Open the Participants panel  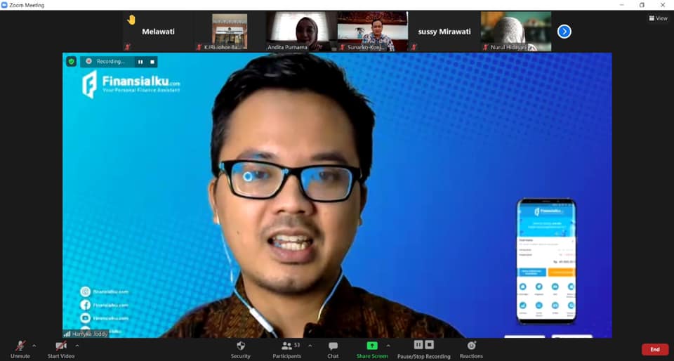[x=286, y=347]
